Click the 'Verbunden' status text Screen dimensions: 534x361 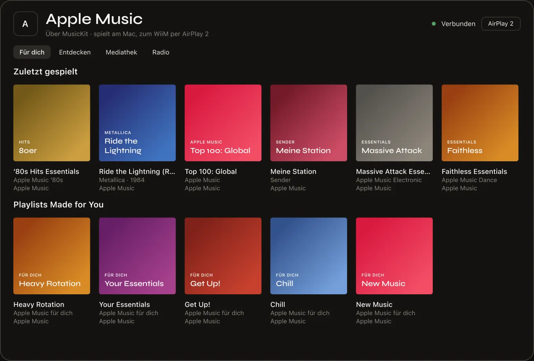pyautogui.click(x=458, y=24)
